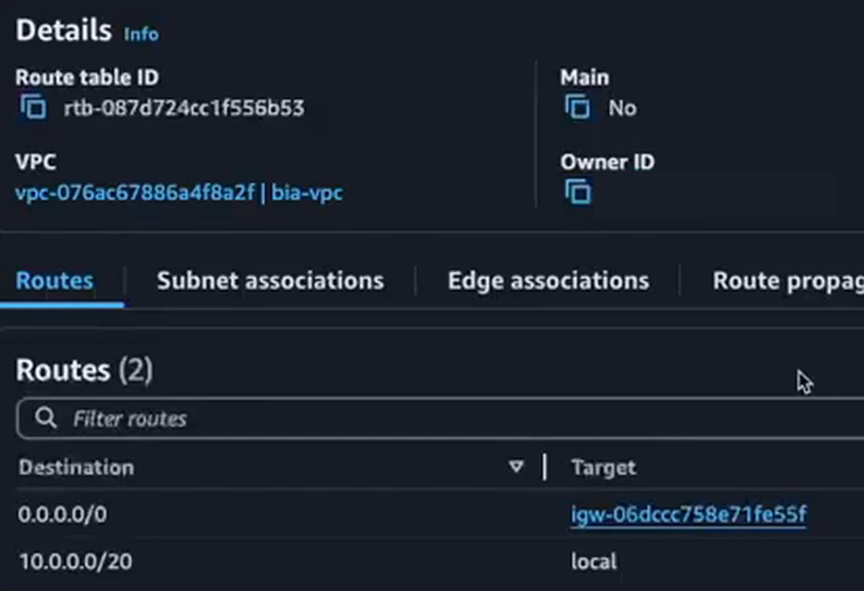The width and height of the screenshot is (864, 591).
Task: Select the 10.0.0.0/20 destination cell
Action: click(76, 561)
